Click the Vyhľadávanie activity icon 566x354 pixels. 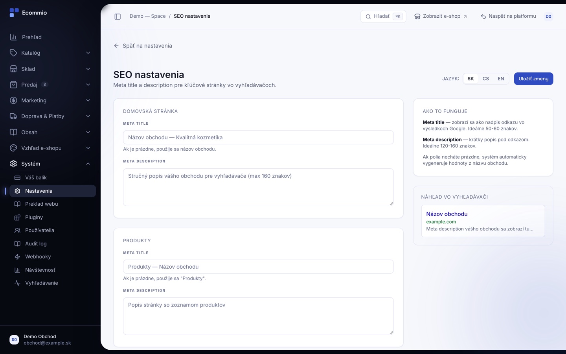click(17, 283)
